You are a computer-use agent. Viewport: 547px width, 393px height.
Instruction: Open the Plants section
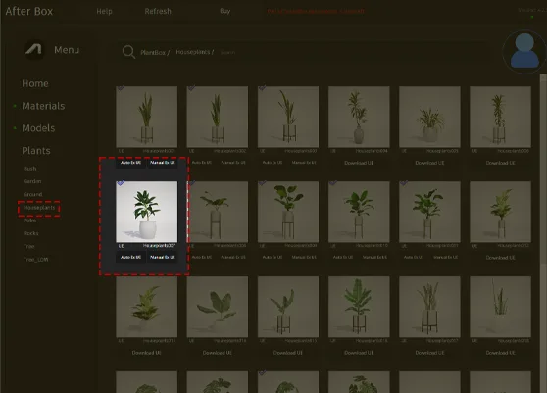36,151
